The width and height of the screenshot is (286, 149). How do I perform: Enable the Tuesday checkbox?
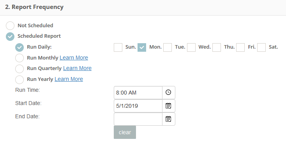click(x=168, y=47)
